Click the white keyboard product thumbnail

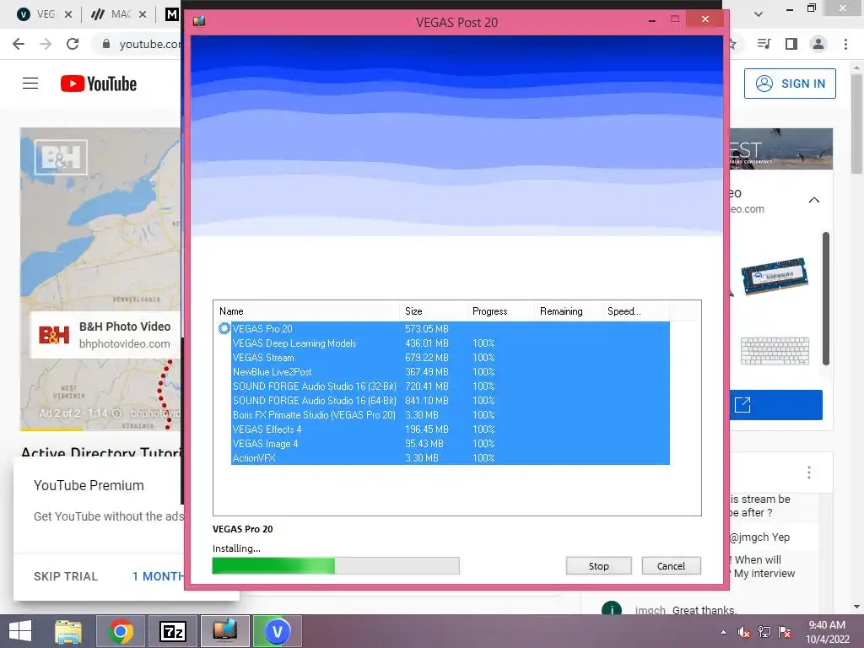coord(775,351)
